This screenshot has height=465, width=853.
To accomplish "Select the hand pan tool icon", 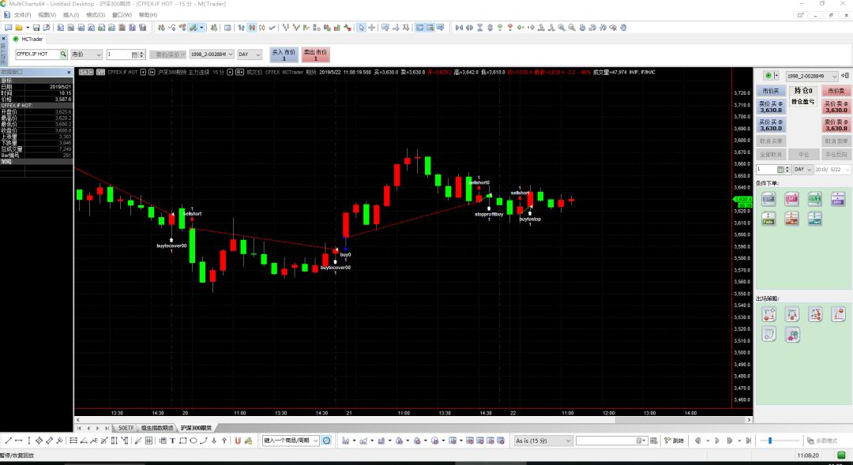I will click(623, 27).
